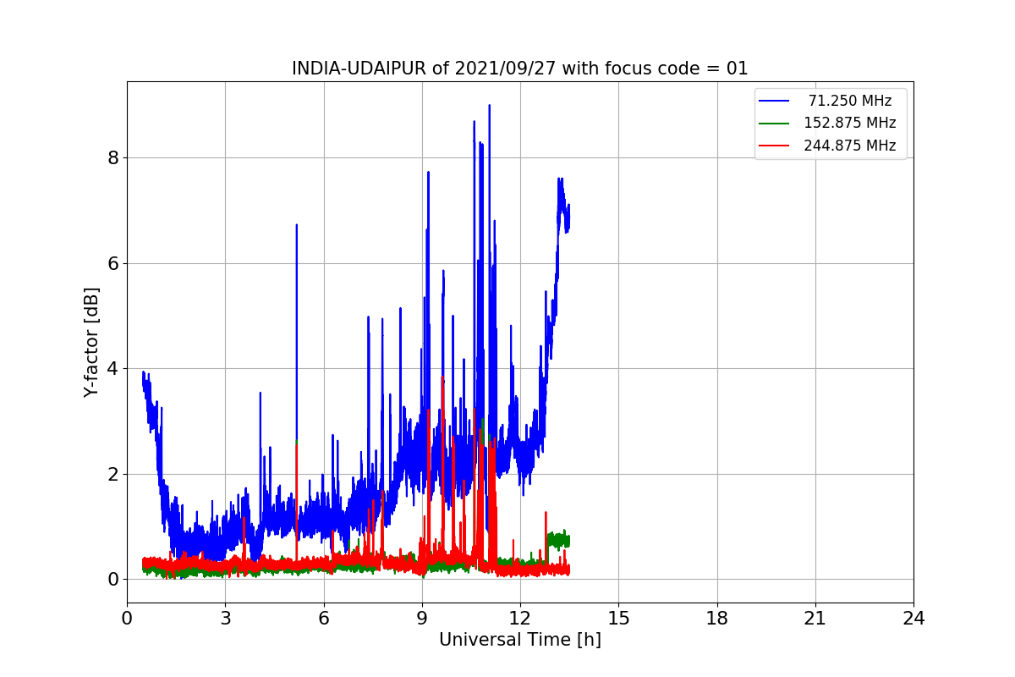Click x-axis tick label 24

pyautogui.click(x=913, y=618)
